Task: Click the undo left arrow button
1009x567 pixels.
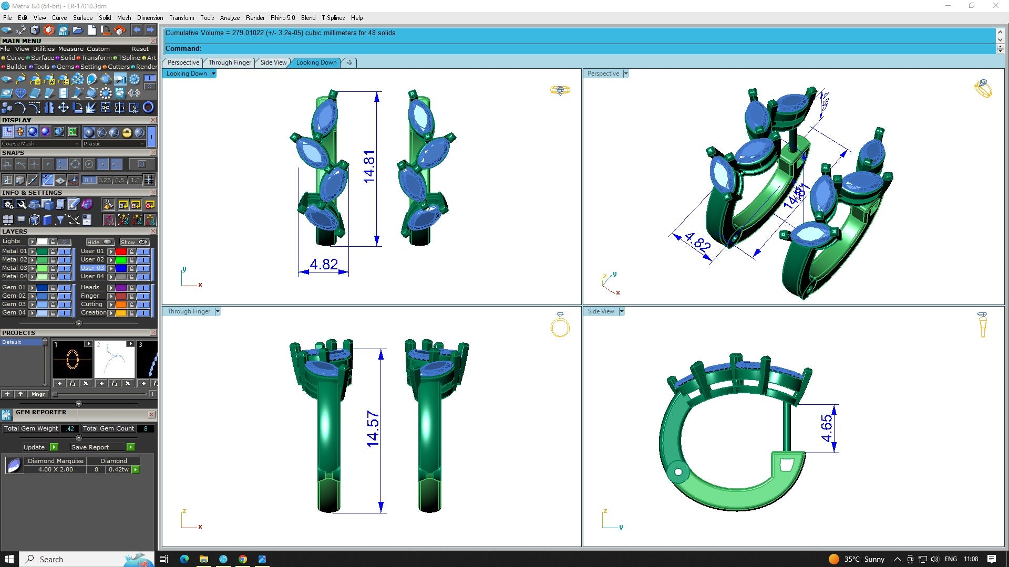Action: click(137, 30)
